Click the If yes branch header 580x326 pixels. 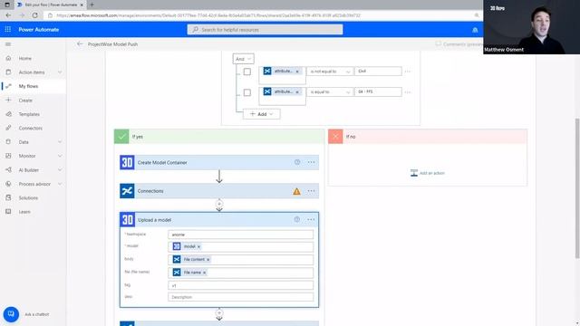219,137
